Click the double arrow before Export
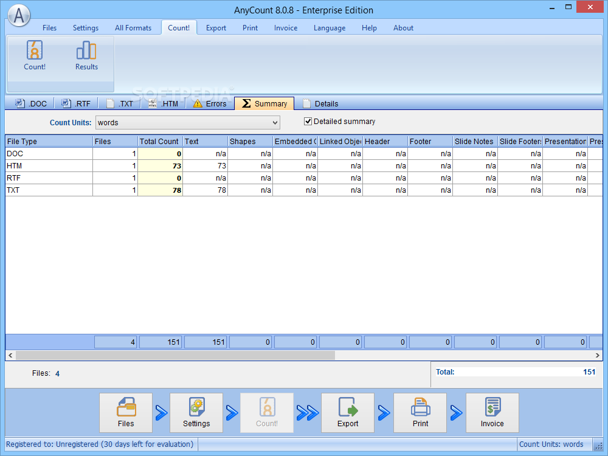The width and height of the screenshot is (608, 456). (308, 413)
